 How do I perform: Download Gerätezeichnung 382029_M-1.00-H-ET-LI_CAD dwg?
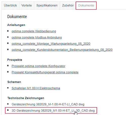coord(48,104)
